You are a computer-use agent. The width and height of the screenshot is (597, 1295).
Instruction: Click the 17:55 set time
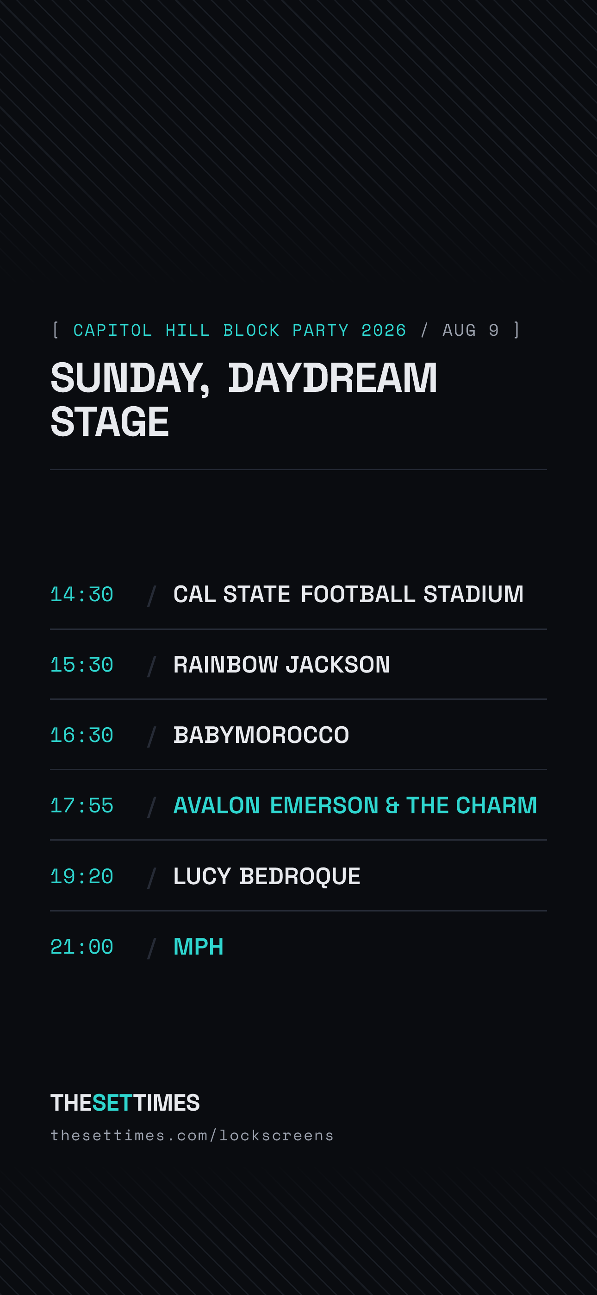tap(82, 805)
